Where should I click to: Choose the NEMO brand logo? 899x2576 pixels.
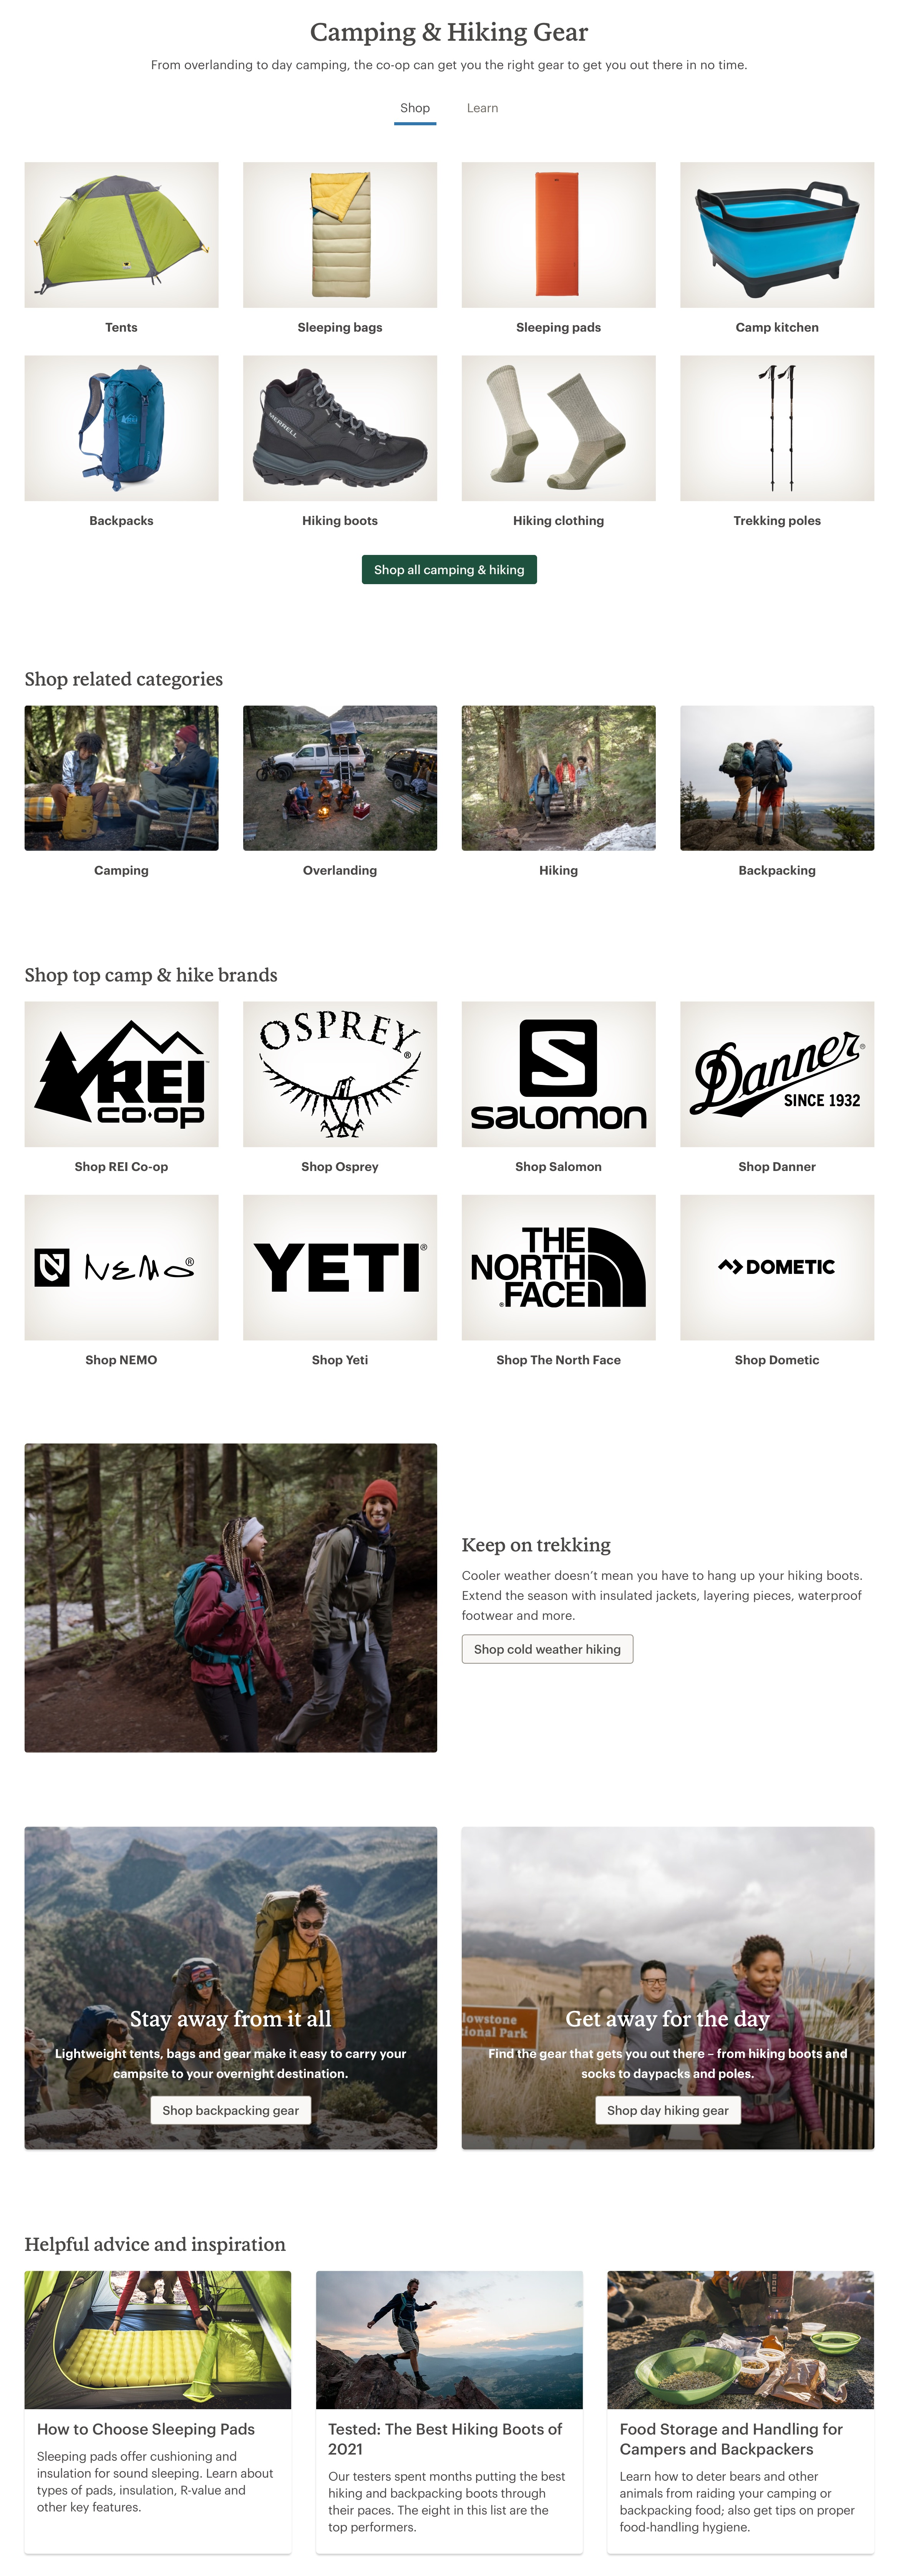click(121, 1267)
